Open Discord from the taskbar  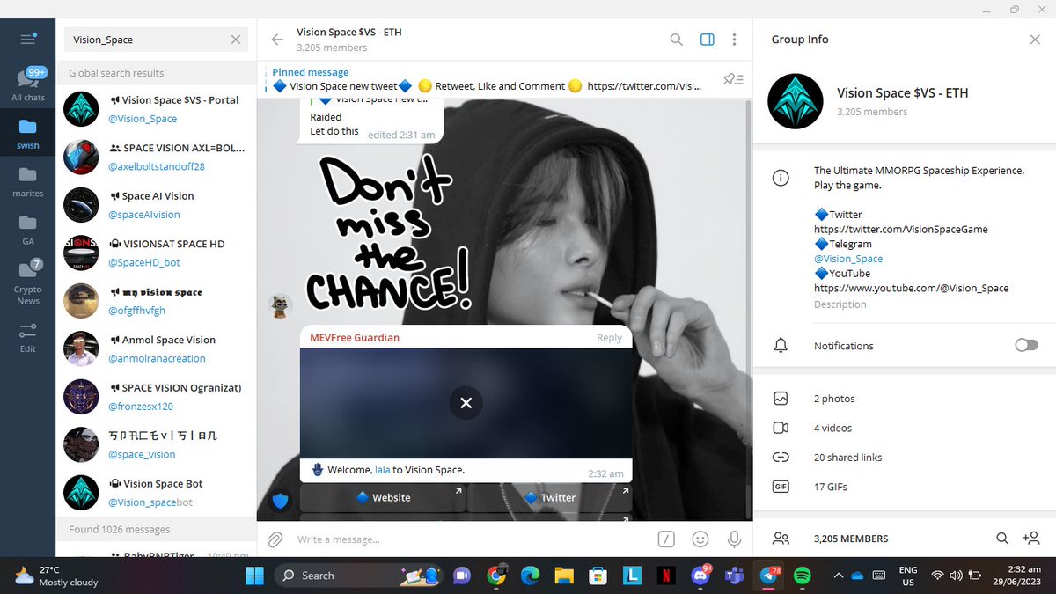[700, 576]
